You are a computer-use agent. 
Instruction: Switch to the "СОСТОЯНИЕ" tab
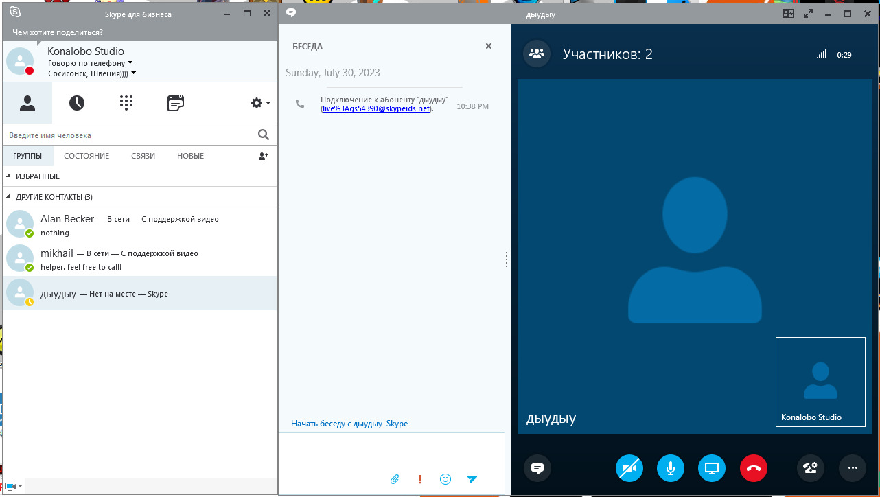click(x=86, y=156)
